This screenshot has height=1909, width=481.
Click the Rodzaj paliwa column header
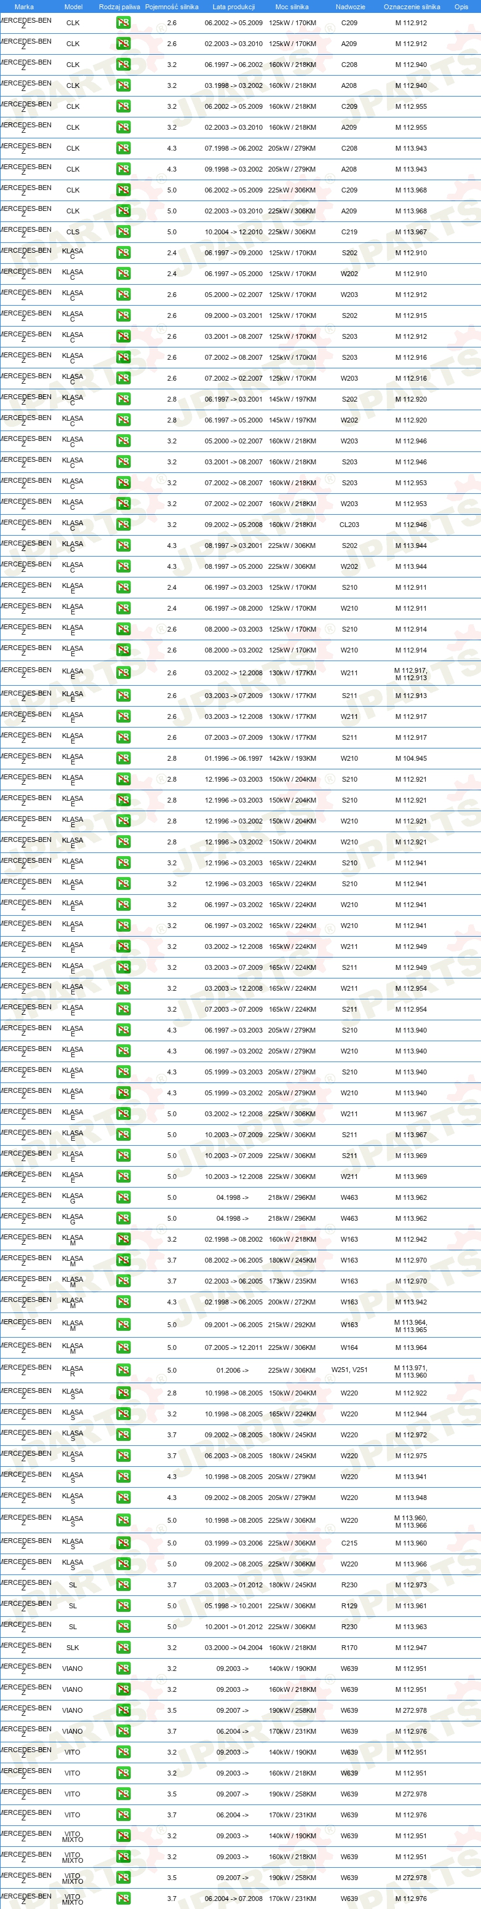[119, 7]
